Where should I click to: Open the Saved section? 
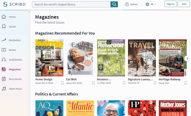click(x=12, y=27)
